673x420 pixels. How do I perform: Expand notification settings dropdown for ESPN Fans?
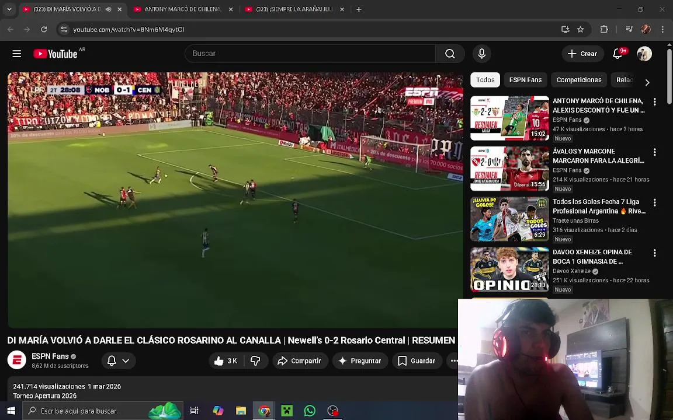click(126, 361)
